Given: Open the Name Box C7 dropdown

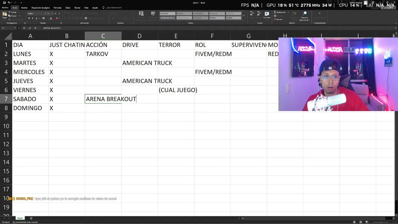Looking at the screenshot, I should pos(15,28).
